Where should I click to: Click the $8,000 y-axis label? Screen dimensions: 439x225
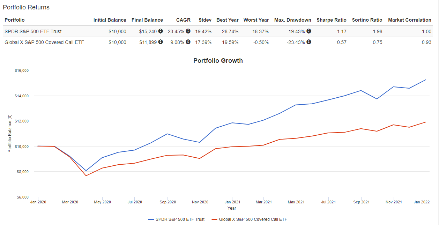[x=23, y=172]
